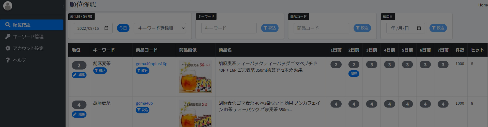This screenshot has width=488, height=127.
Task: Open ヘルプ in the sidebar
Action: (x=32, y=60)
